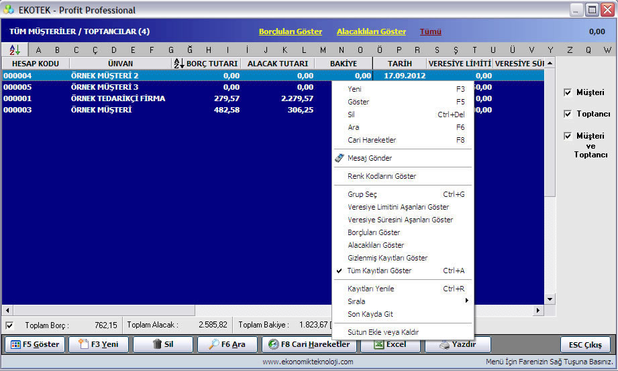
Task: Click the horizontal scrollbar left arrow
Action: point(7,310)
